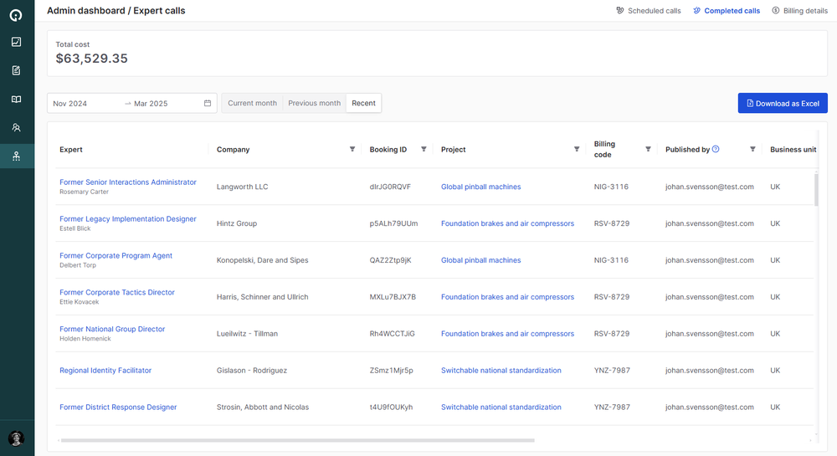Image resolution: width=837 pixels, height=456 pixels.
Task: Open the analytics chart sidebar icon
Action: (16, 42)
